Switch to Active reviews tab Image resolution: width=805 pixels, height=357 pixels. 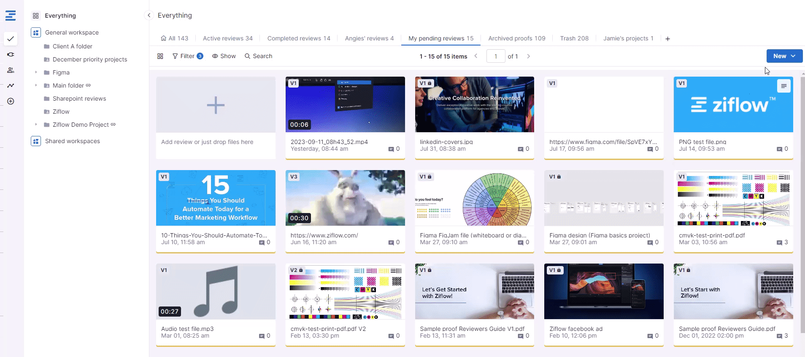click(228, 38)
